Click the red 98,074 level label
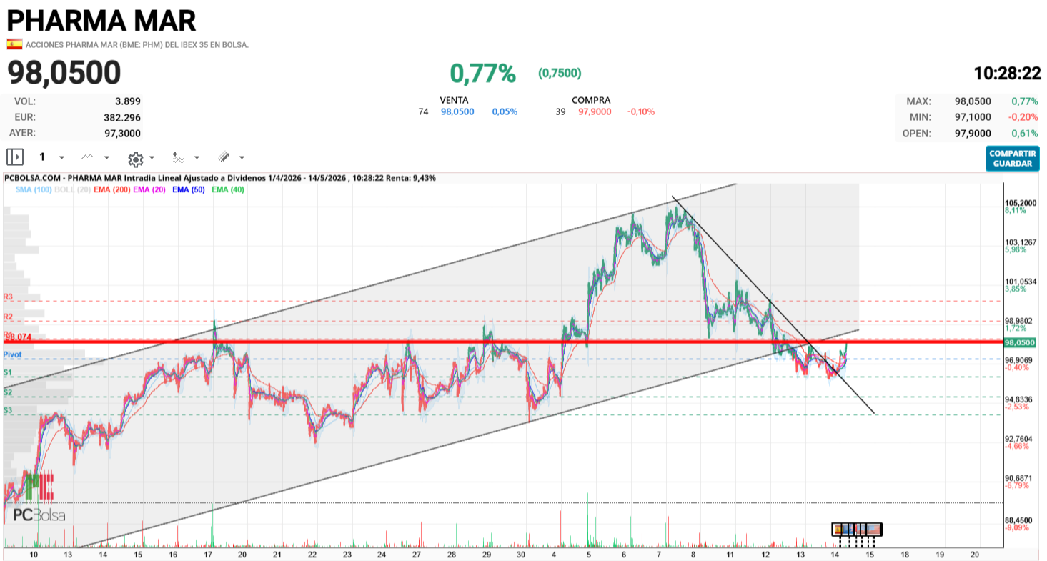Screen dimensions: 1047x561 pyautogui.click(x=17, y=337)
